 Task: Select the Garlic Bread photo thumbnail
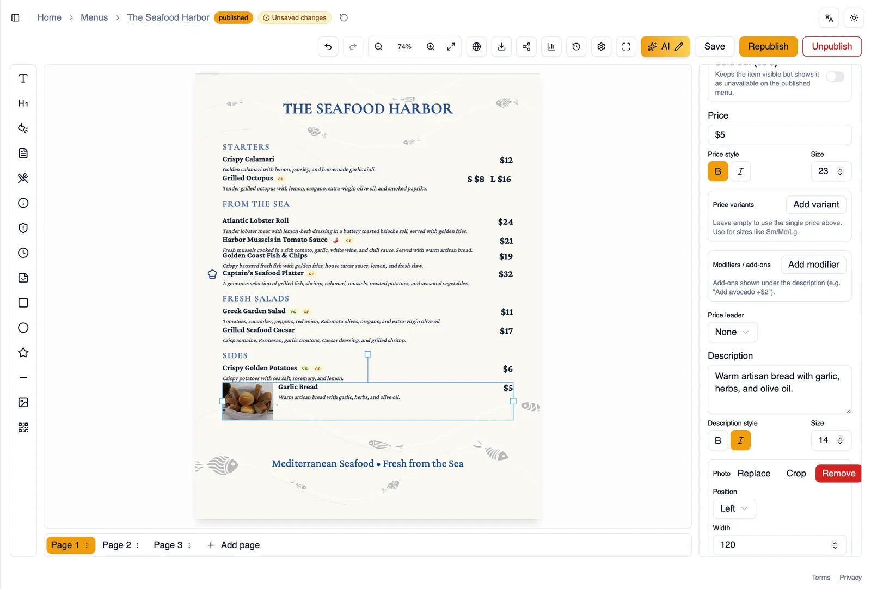(248, 401)
